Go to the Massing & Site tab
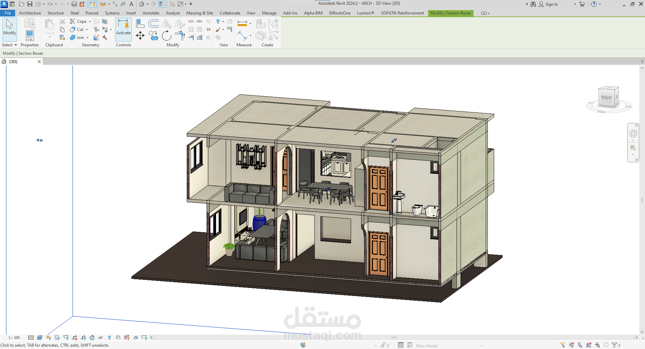The height and width of the screenshot is (349, 645). 200,13
